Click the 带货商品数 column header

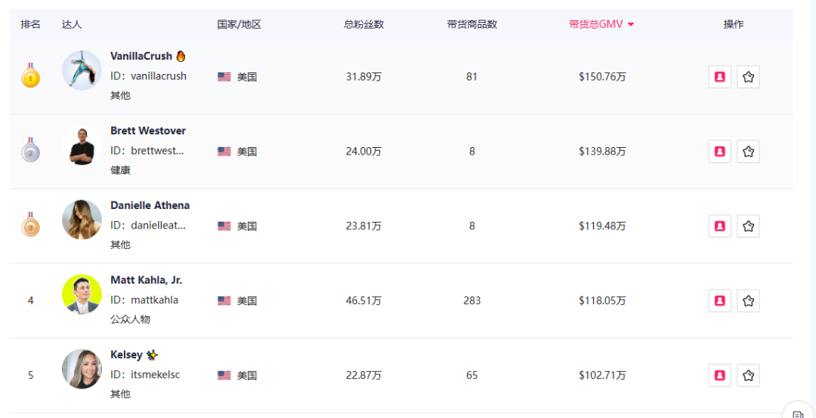point(472,24)
